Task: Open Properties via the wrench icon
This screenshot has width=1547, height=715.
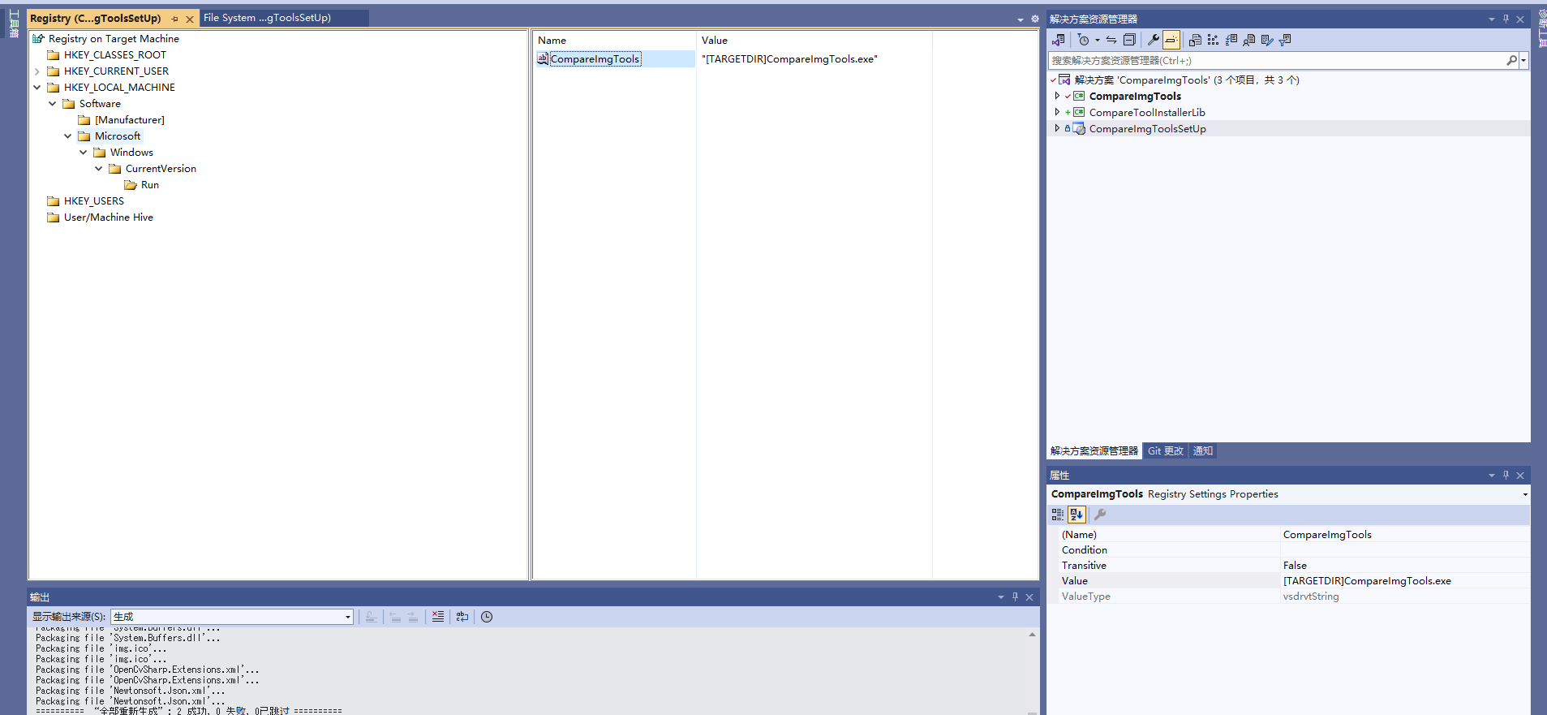Action: pyautogui.click(x=1153, y=40)
